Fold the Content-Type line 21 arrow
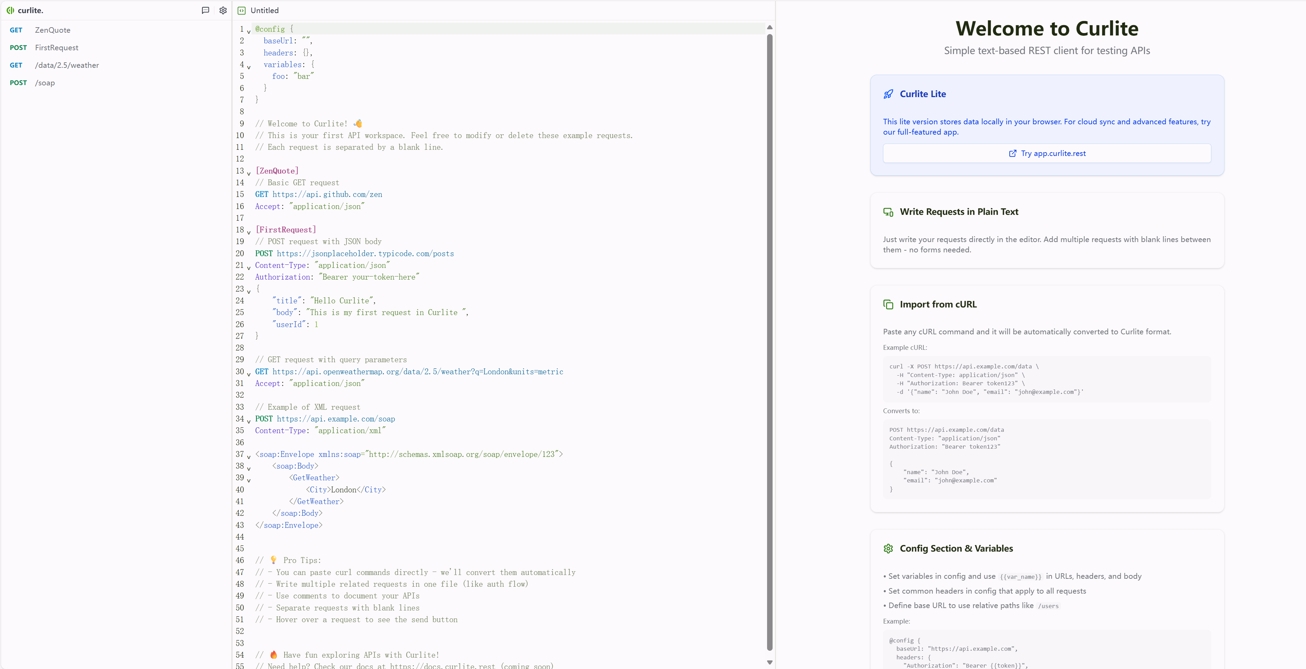 point(249,268)
